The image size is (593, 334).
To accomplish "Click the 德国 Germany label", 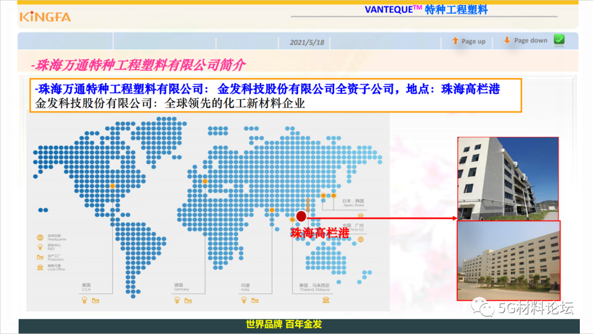I will 182,287.
